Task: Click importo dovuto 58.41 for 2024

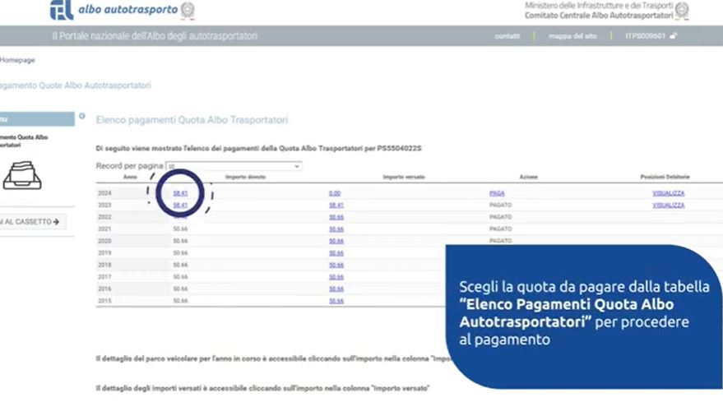Action: 180,193
